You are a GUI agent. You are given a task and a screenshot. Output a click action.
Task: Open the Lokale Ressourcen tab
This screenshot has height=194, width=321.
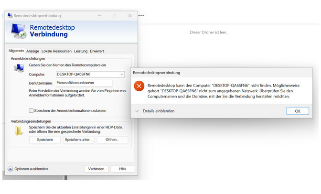click(x=56, y=51)
